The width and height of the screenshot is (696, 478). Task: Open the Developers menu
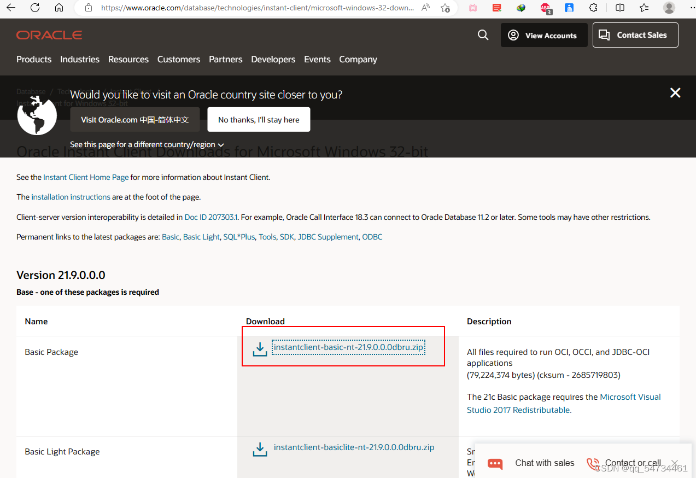coord(273,59)
